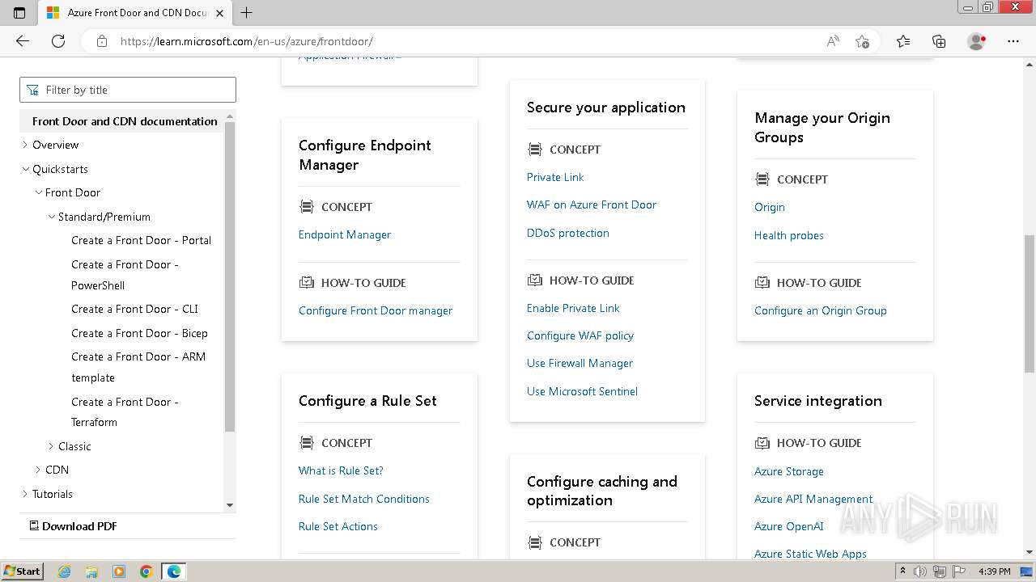Click the Download PDF icon
The height and width of the screenshot is (582, 1036).
point(34,525)
